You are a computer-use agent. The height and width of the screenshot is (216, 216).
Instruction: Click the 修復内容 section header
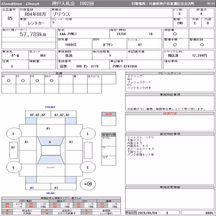click(x=170, y=113)
